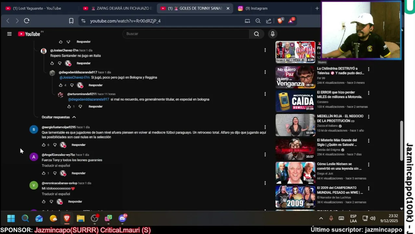Open File Explorer from the taskbar
This screenshot has width=415, height=234.
[81, 218]
